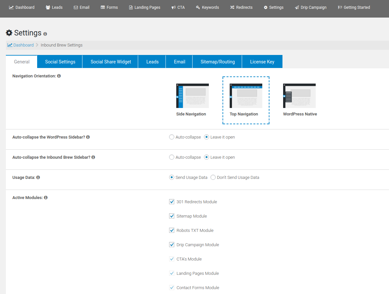Select Don't Send Usage Data option

coord(213,177)
